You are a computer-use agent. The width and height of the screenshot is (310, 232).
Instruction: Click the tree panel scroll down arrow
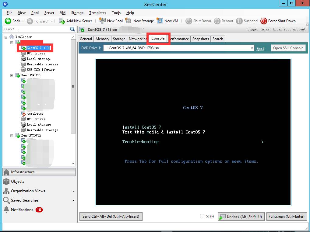point(73,163)
